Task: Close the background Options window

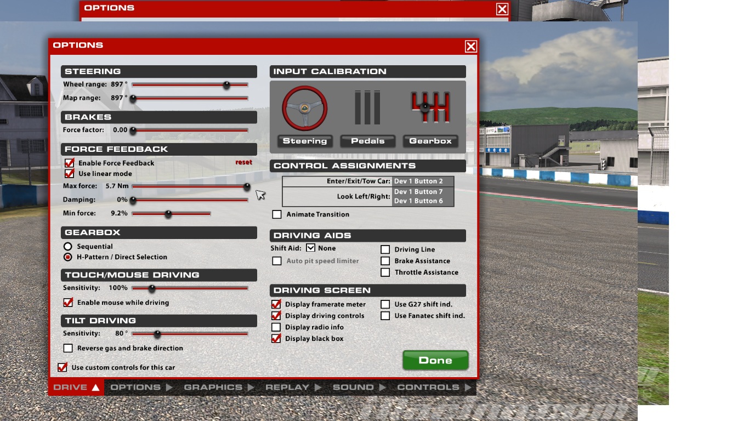Action: click(x=502, y=9)
